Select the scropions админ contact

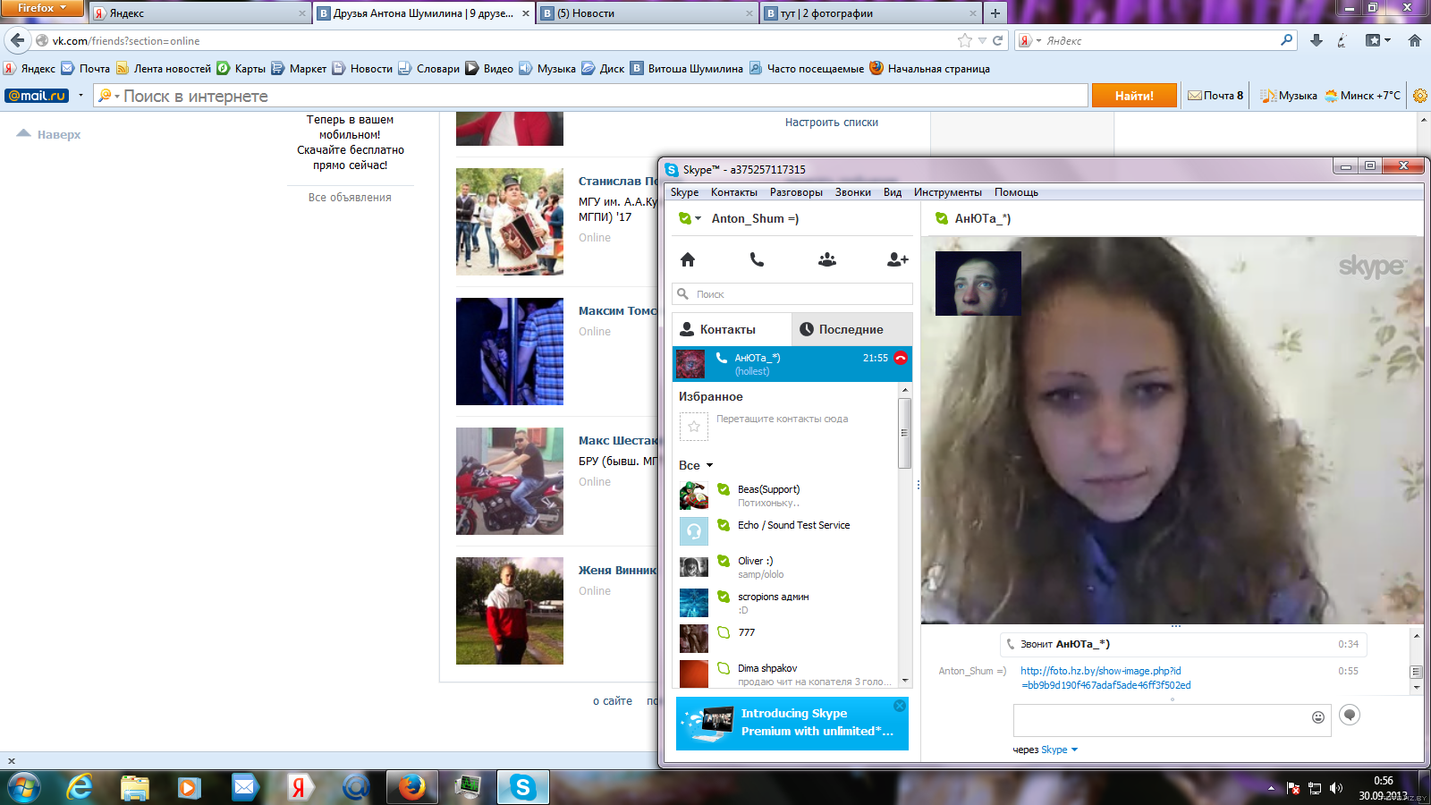click(x=787, y=602)
